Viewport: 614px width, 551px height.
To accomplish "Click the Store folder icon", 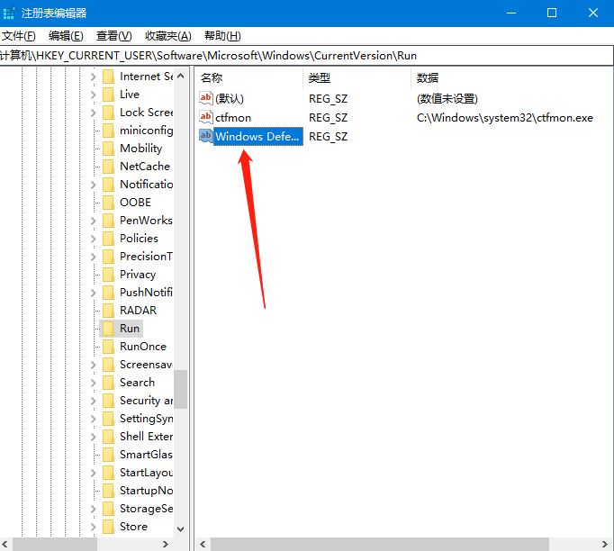I will pos(108,527).
